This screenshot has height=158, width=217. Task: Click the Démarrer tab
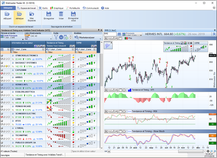8,8
